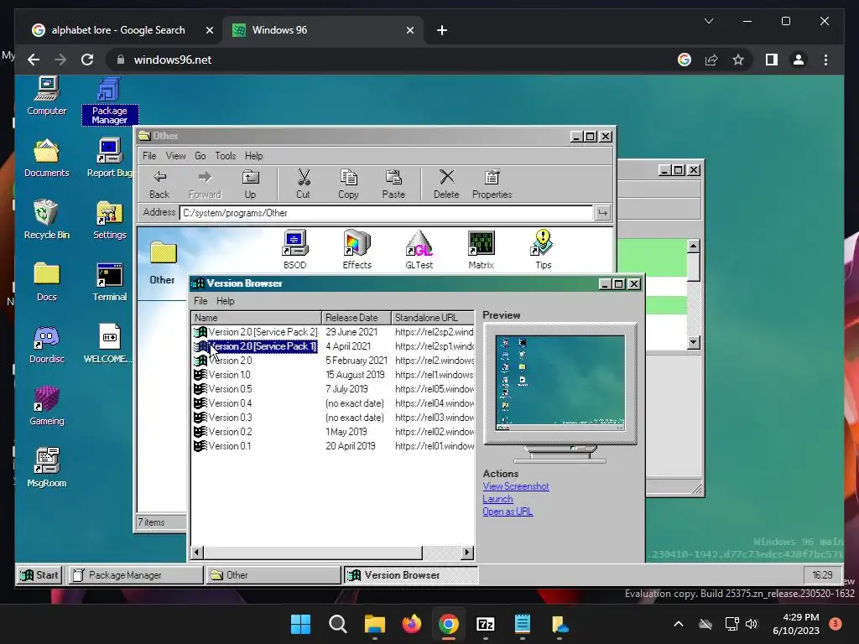This screenshot has height=644, width=859.
Task: Open the Go menu in Other window
Action: tap(200, 156)
